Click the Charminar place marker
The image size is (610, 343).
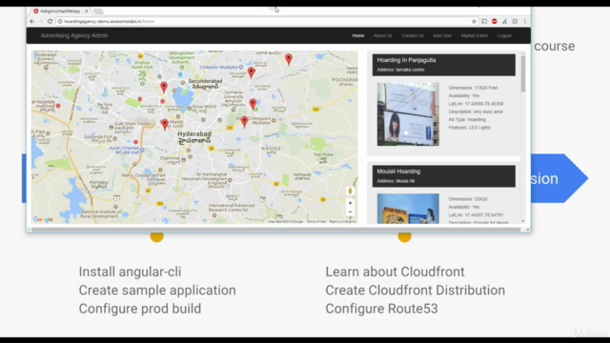(184, 159)
